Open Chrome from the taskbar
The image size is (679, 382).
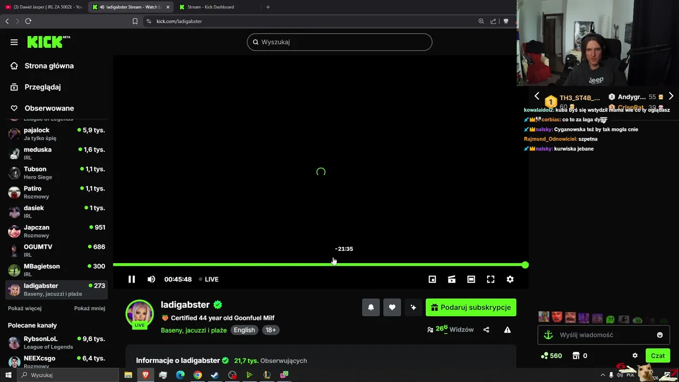(x=197, y=375)
